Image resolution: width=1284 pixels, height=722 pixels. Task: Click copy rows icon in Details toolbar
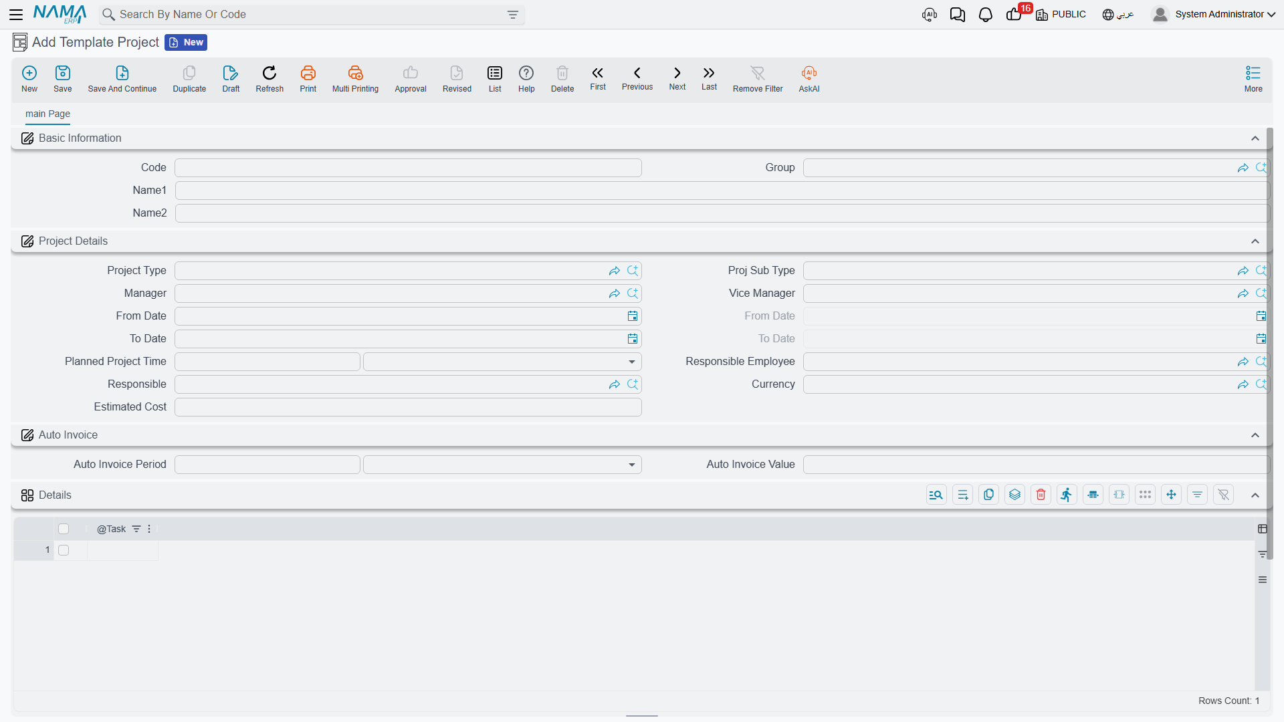(989, 495)
